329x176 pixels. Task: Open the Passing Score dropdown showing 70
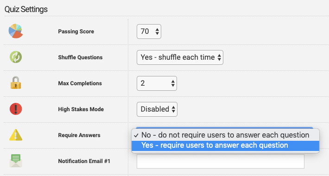tap(149, 31)
